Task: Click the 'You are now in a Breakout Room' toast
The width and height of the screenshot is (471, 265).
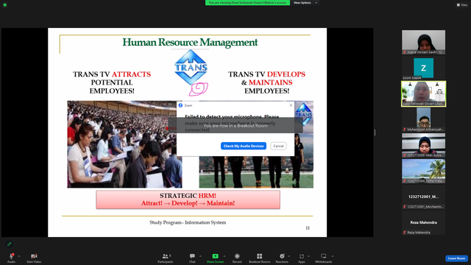Action: (x=235, y=126)
